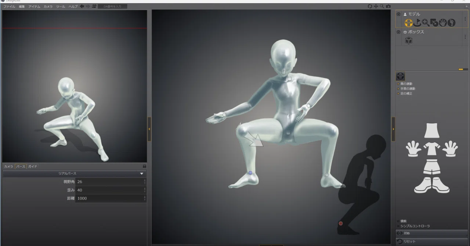
Task: Select the move/rotate model icon
Action: point(417,23)
